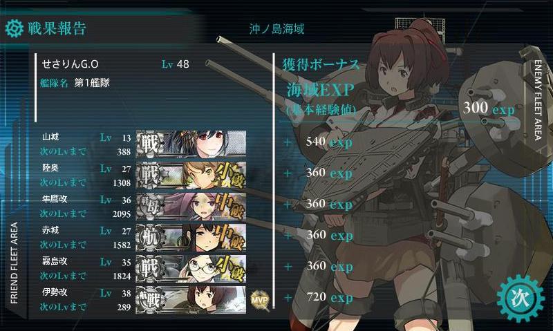Screen dimensions: 553x331
Task: Click the admiral name せさりんG.O
Action: coord(71,64)
